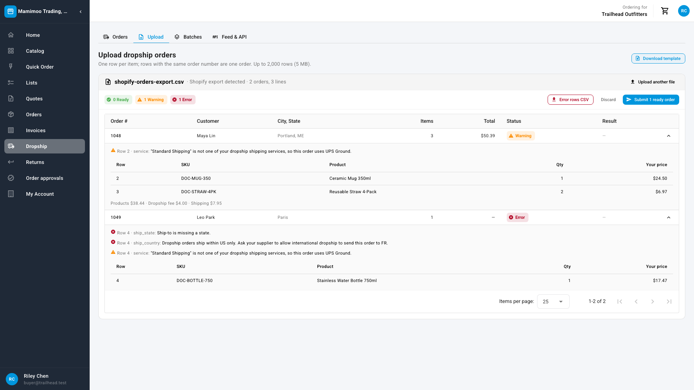Collapse order 1049 details chevron
The image size is (694, 390).
pyautogui.click(x=668, y=217)
